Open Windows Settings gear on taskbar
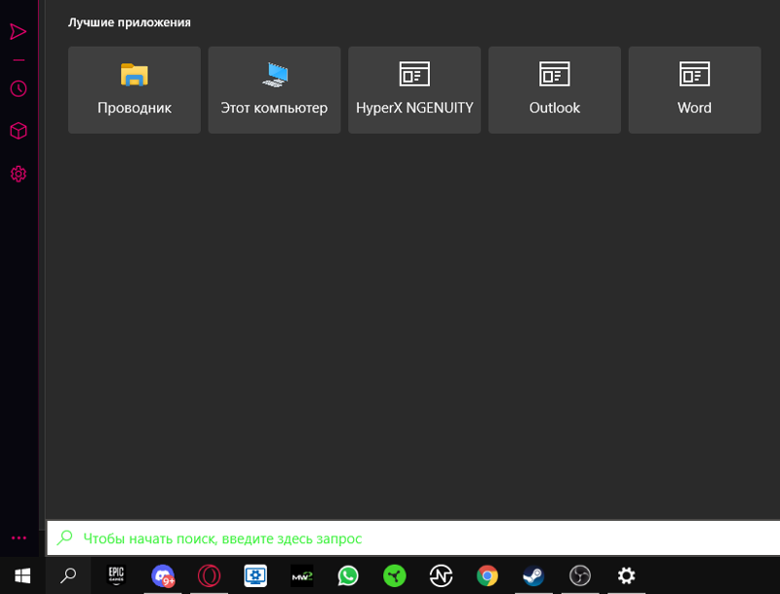The height and width of the screenshot is (594, 780). pos(626,576)
